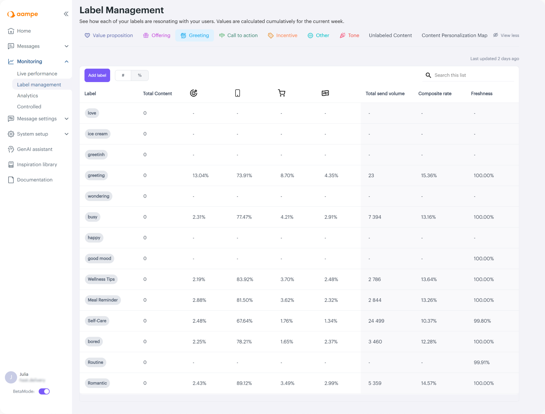Select the # display mode toggle
545x414 pixels.
pos(123,75)
